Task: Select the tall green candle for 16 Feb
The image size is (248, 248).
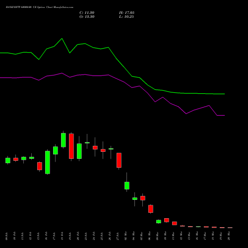Action: click(x=48, y=162)
